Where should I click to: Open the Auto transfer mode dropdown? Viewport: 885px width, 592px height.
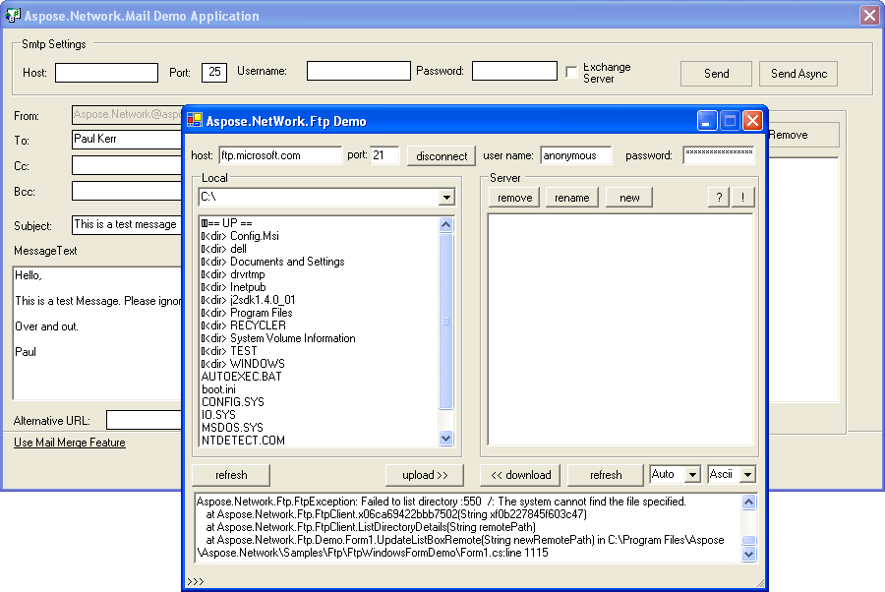tap(691, 474)
